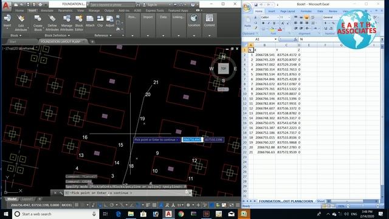Viewport: 389px width, 219px height.
Task: Click the Paste button in Excel
Action: 247,23
